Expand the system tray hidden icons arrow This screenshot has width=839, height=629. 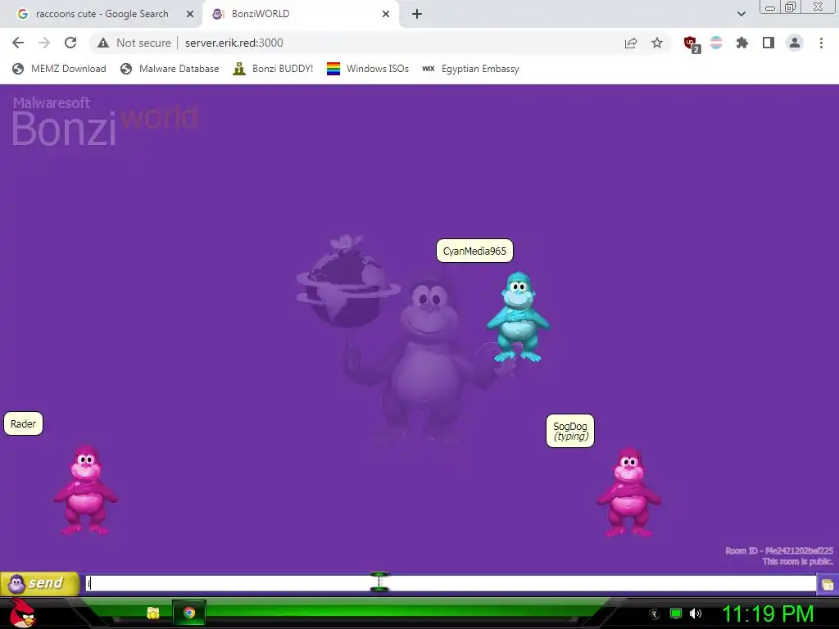654,614
